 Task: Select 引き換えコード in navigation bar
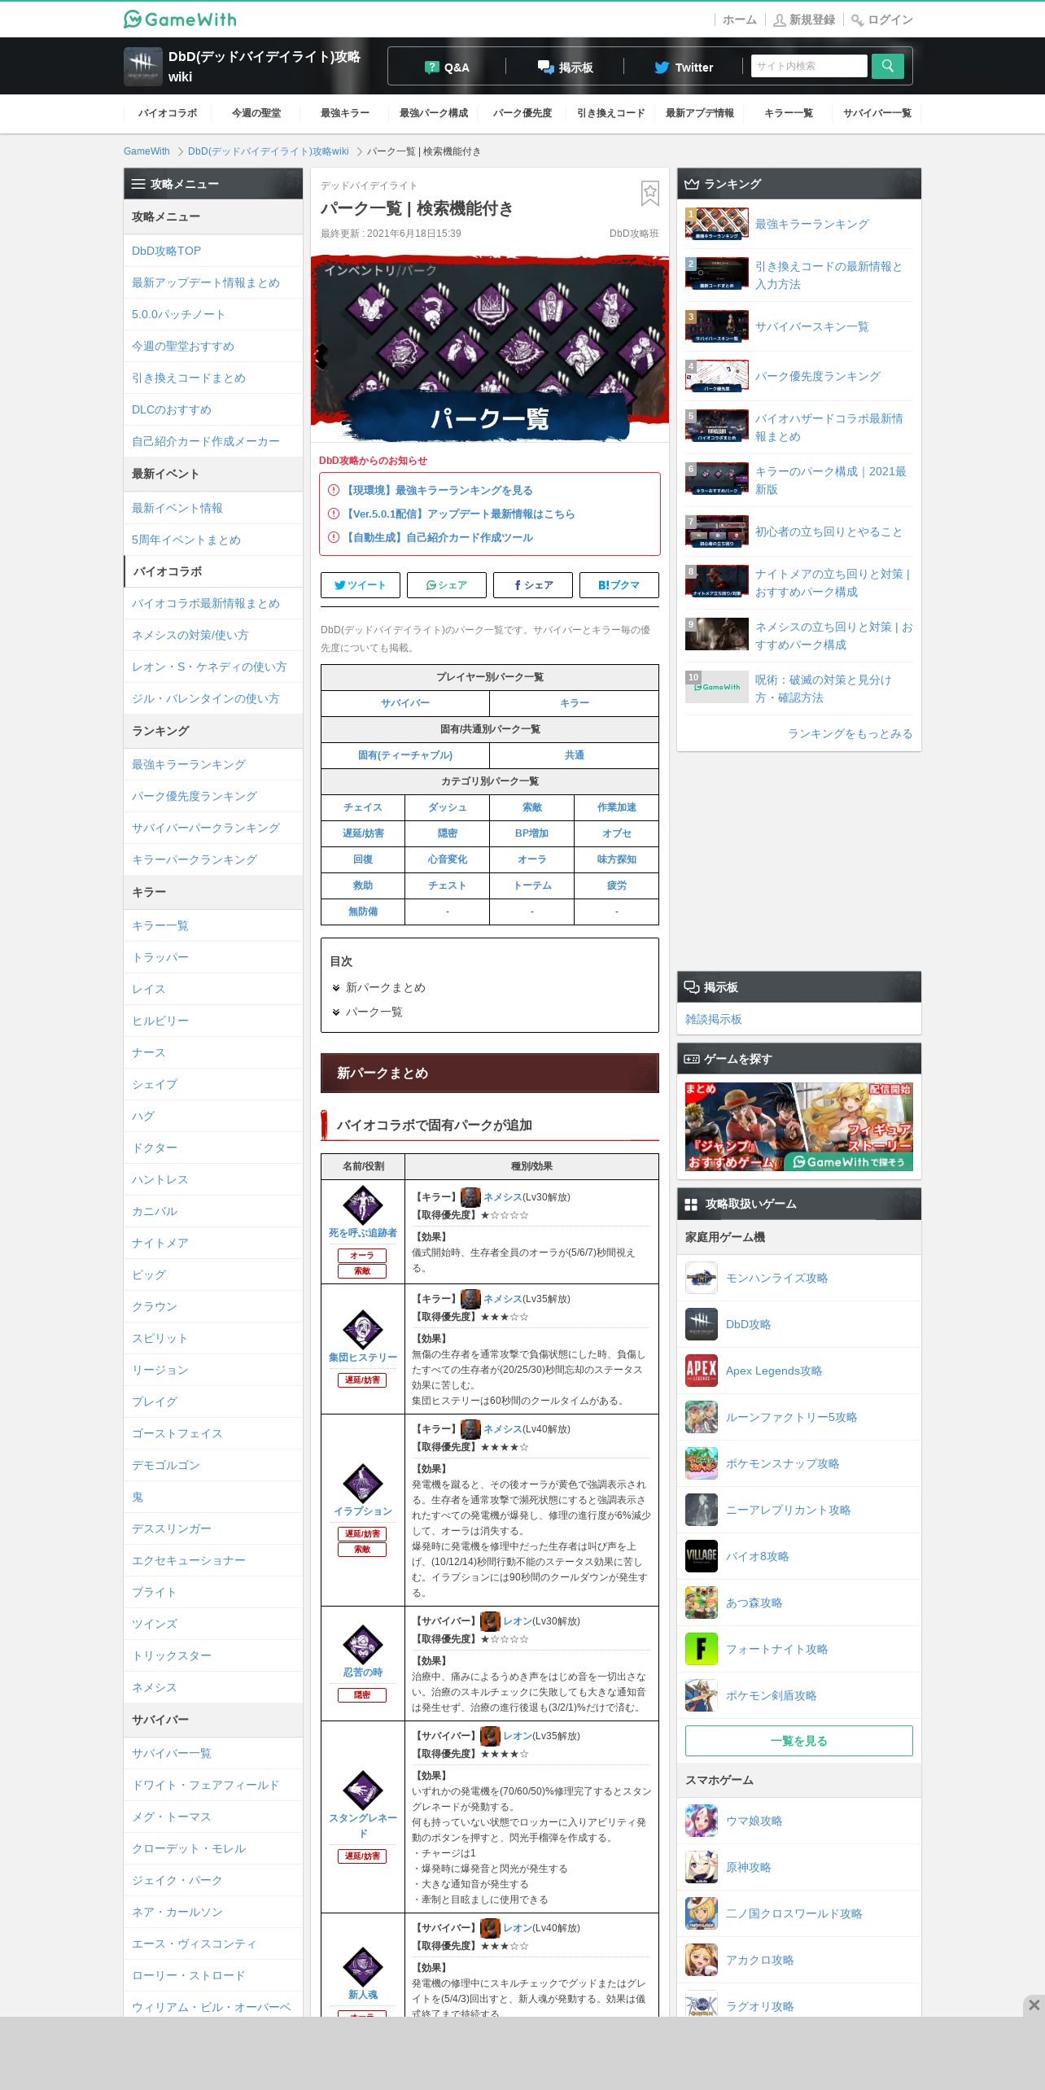pyautogui.click(x=610, y=113)
